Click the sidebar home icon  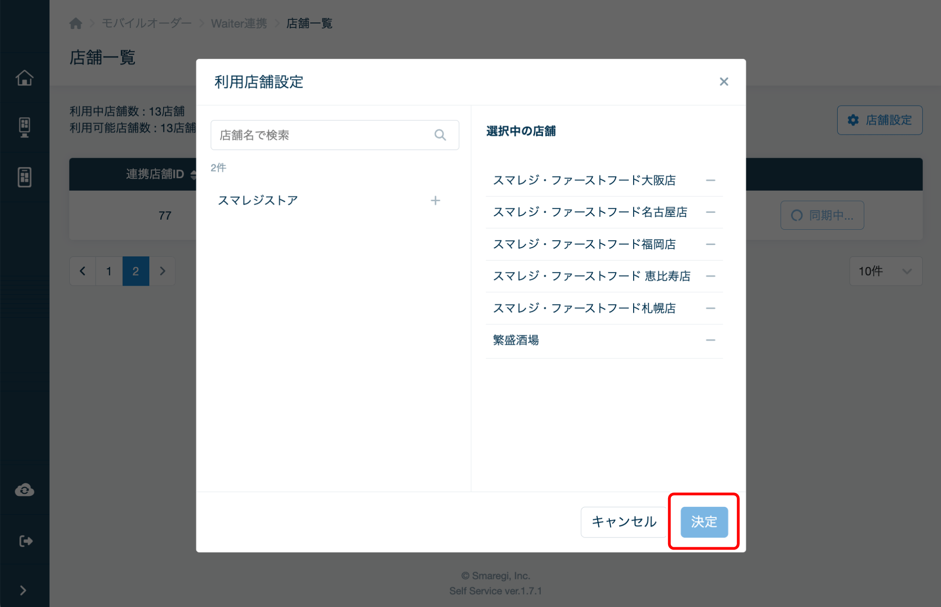click(24, 78)
